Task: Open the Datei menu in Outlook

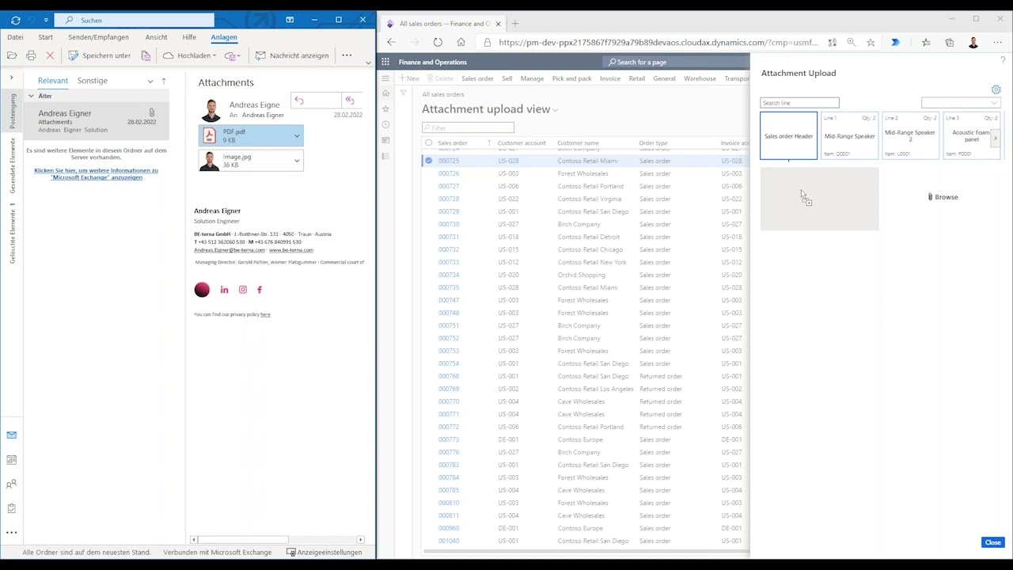Action: [x=15, y=37]
